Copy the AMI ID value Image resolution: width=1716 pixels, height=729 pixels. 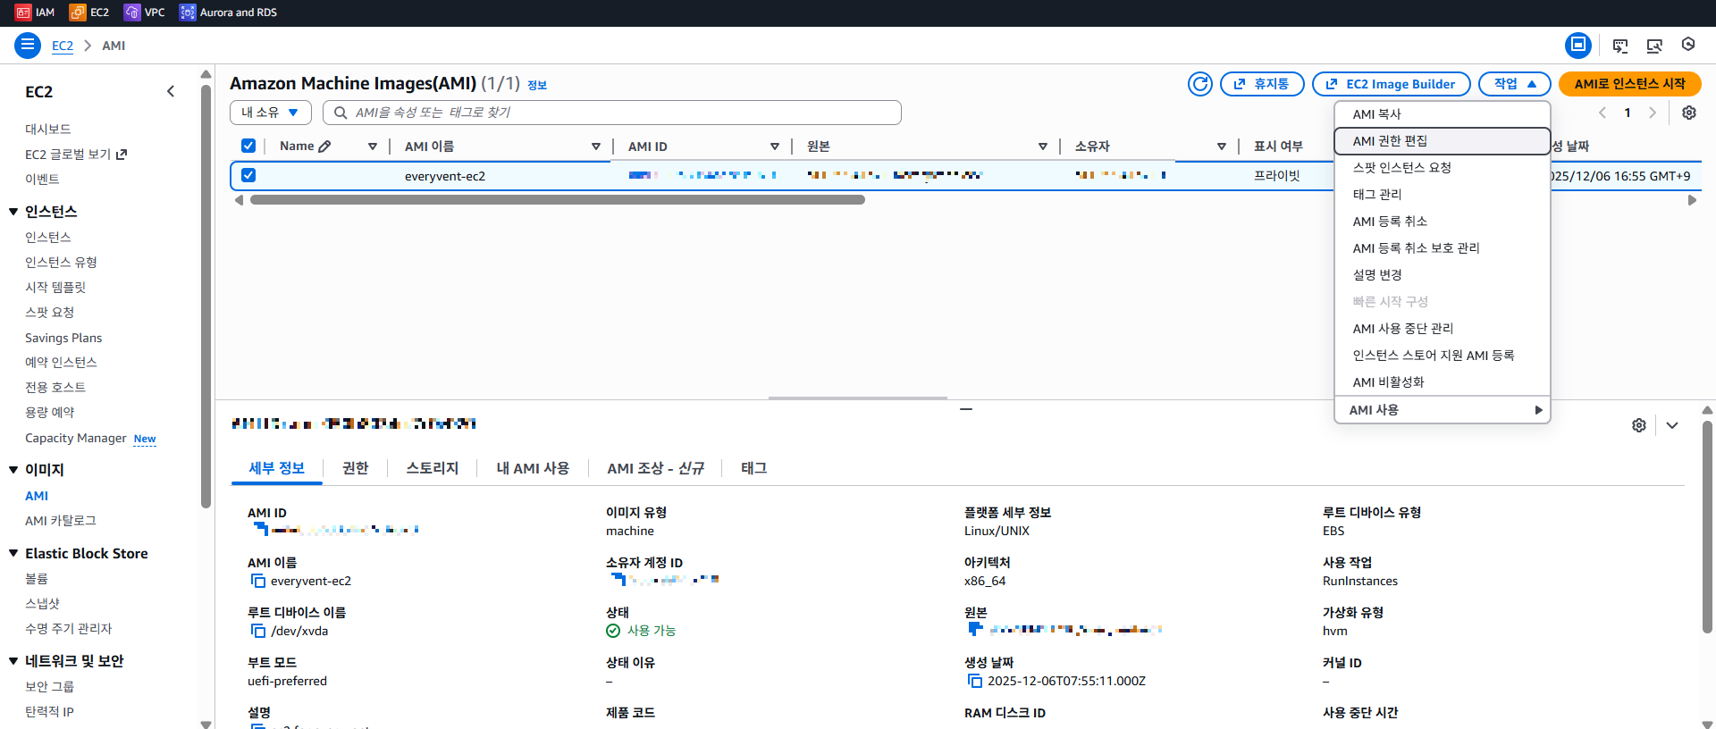click(261, 530)
